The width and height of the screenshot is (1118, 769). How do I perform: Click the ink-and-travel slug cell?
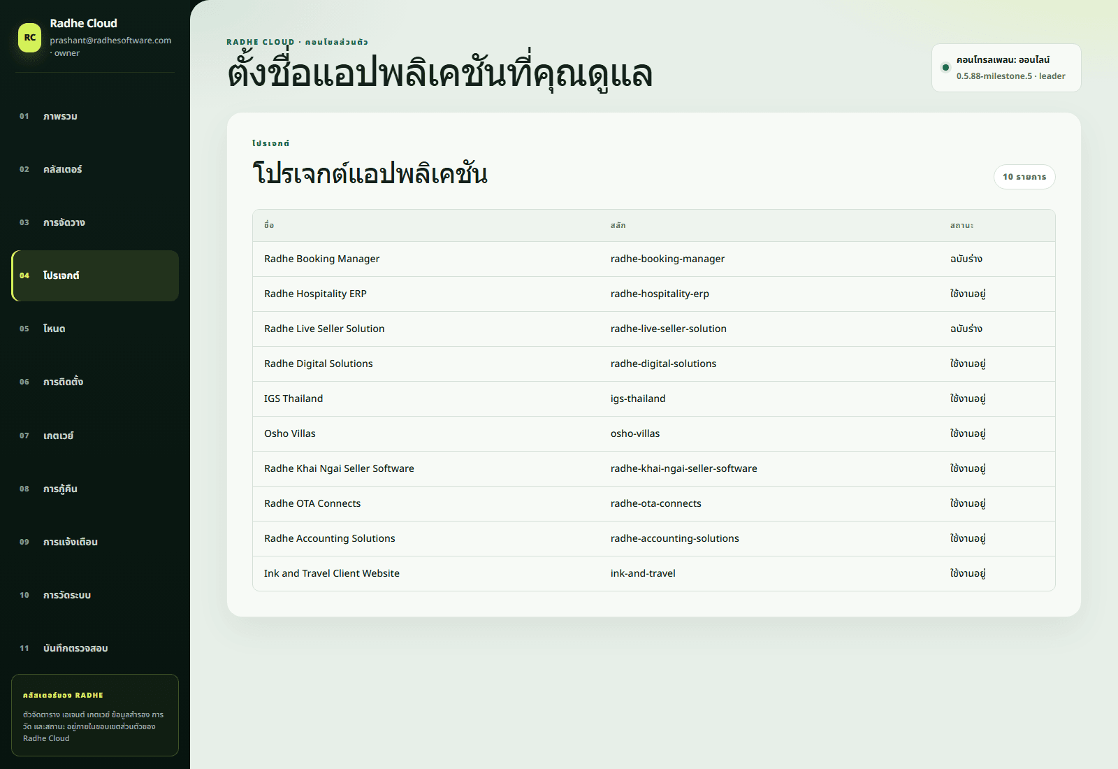click(x=643, y=573)
